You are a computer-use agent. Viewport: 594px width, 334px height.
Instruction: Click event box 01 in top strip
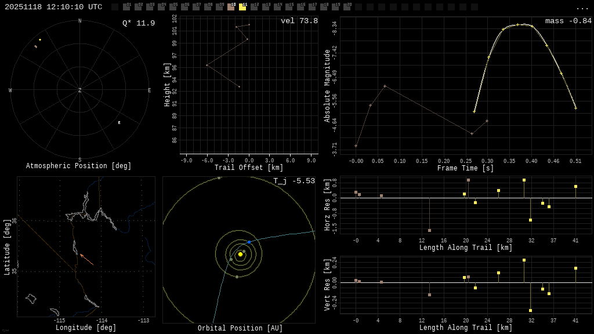click(126, 7)
